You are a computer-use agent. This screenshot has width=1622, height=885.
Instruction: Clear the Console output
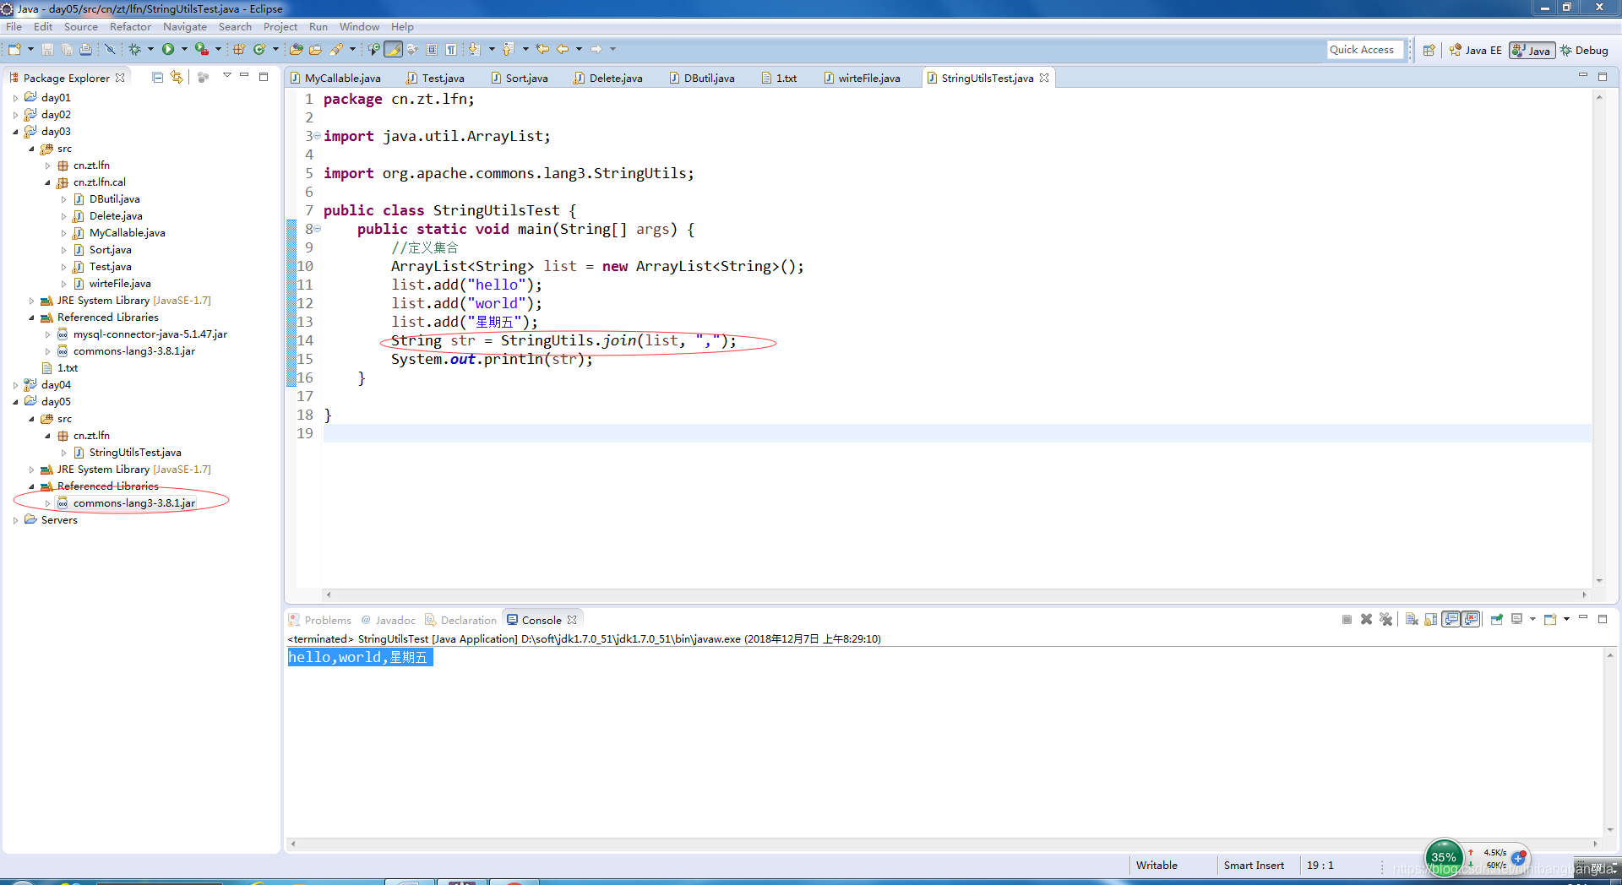[1411, 619]
